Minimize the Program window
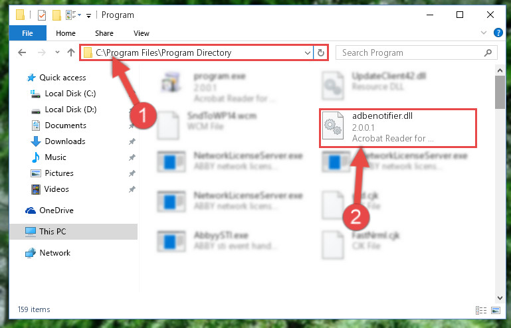Screen dimensions: 511x328 (430, 15)
